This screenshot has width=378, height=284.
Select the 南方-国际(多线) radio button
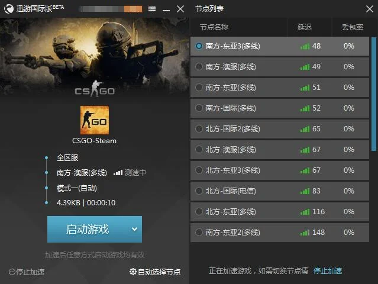click(x=199, y=108)
